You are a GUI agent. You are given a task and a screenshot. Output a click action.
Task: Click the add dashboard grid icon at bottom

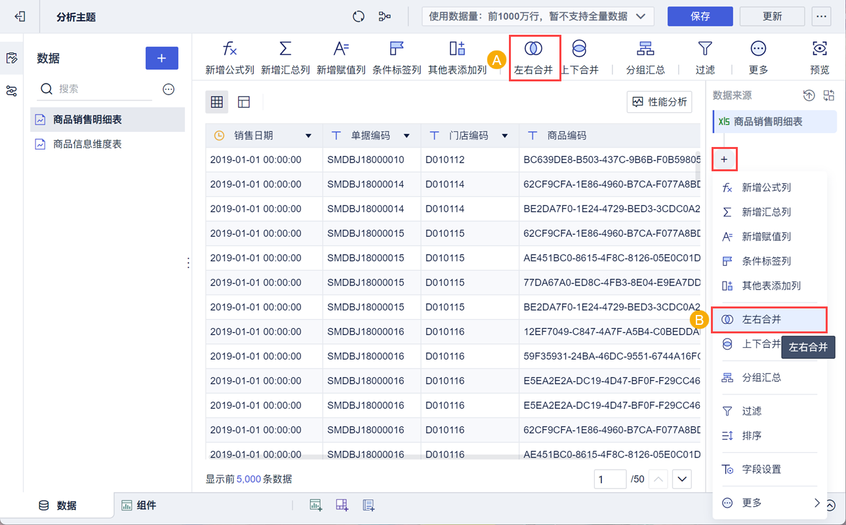pyautogui.click(x=342, y=505)
